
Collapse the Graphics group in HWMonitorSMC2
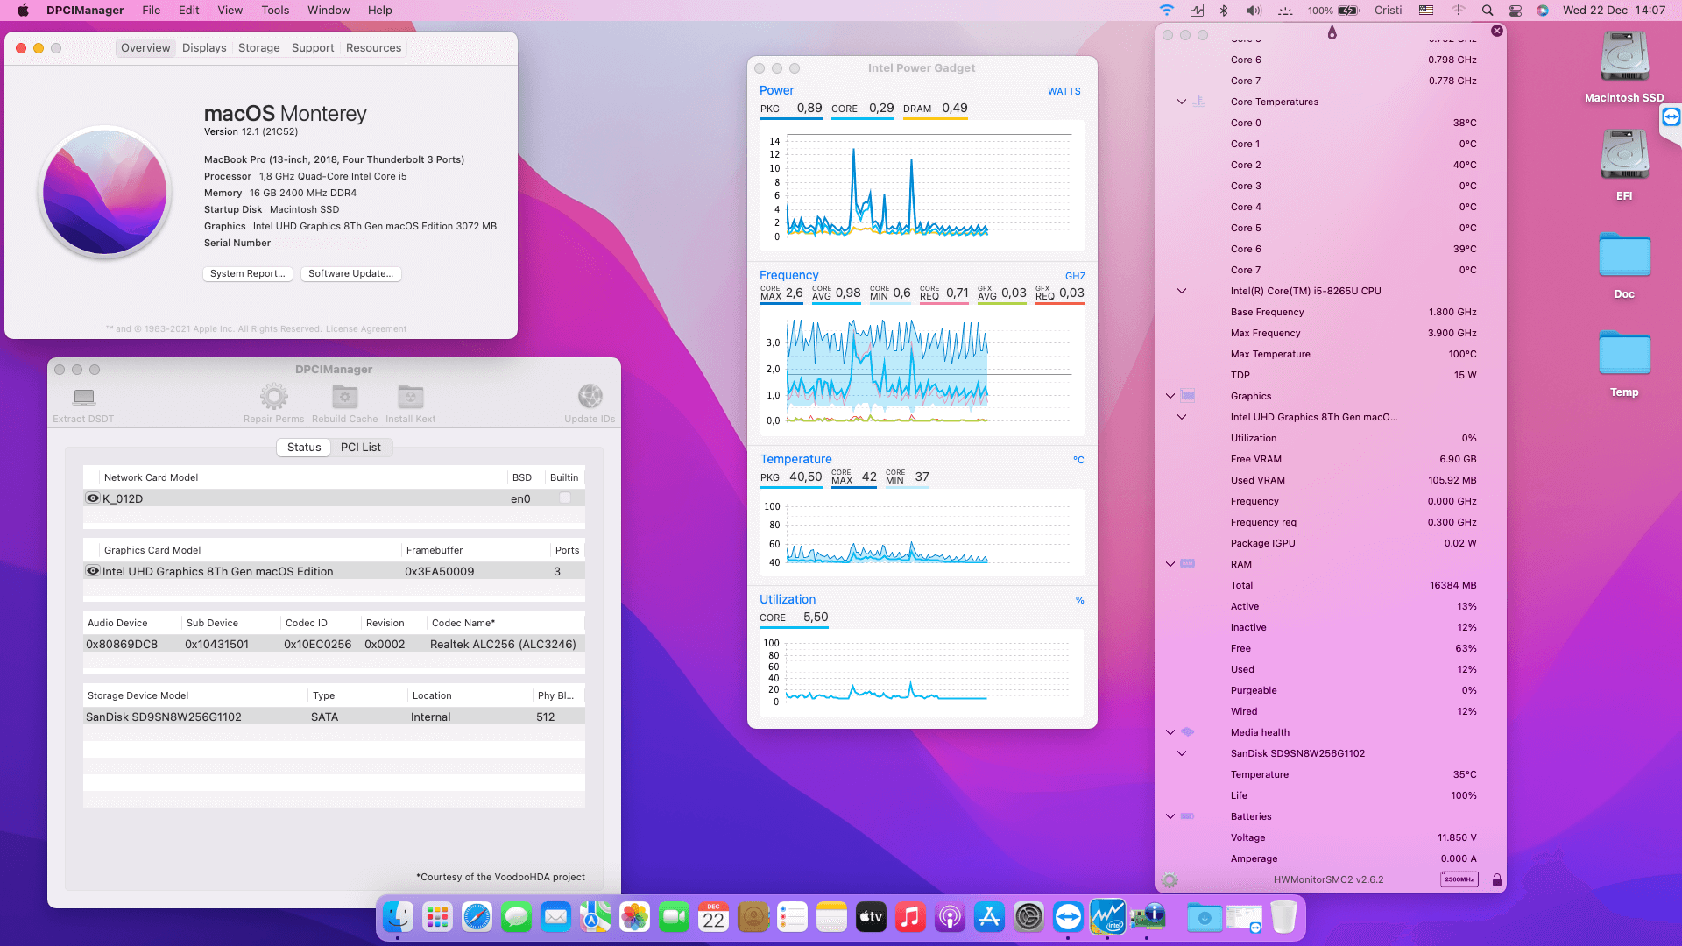coord(1170,396)
